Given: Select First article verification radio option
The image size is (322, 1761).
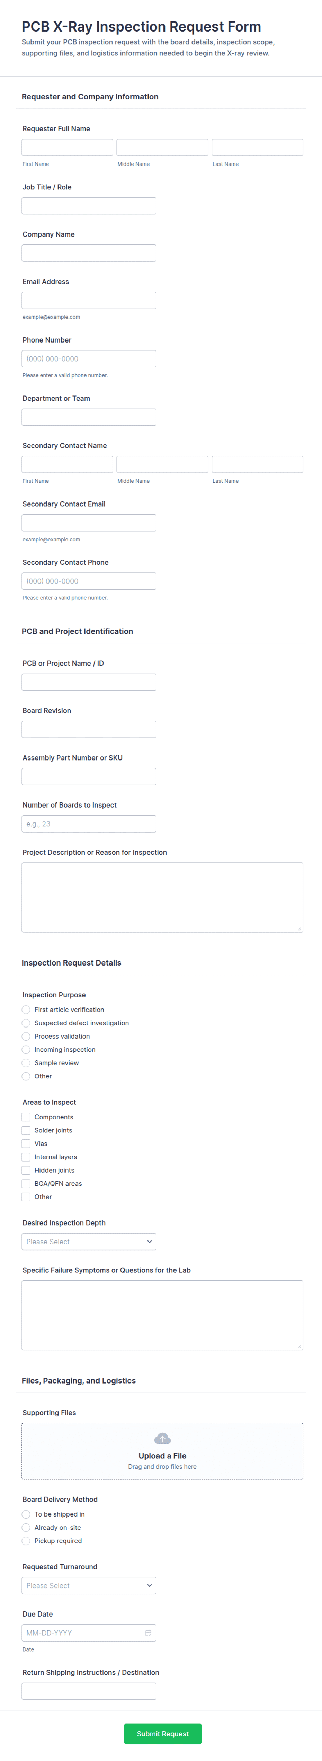Looking at the screenshot, I should pos(26,1010).
